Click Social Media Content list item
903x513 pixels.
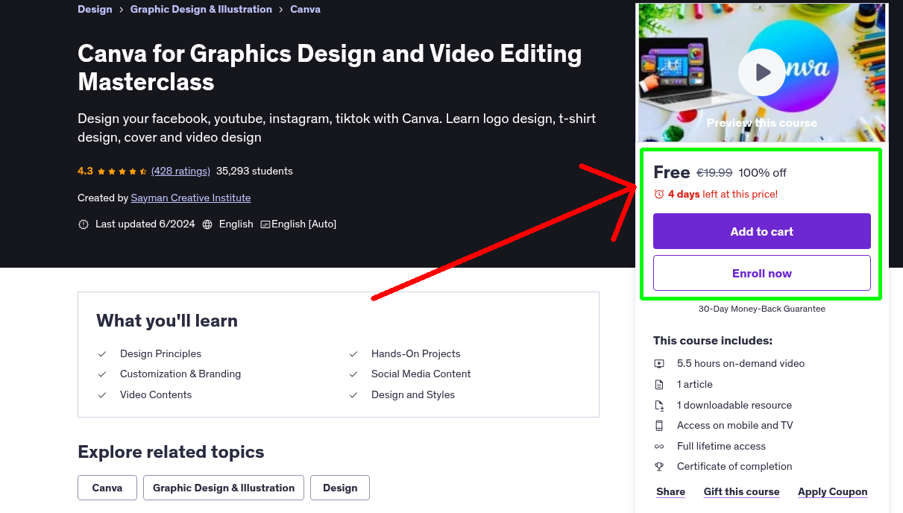[421, 374]
